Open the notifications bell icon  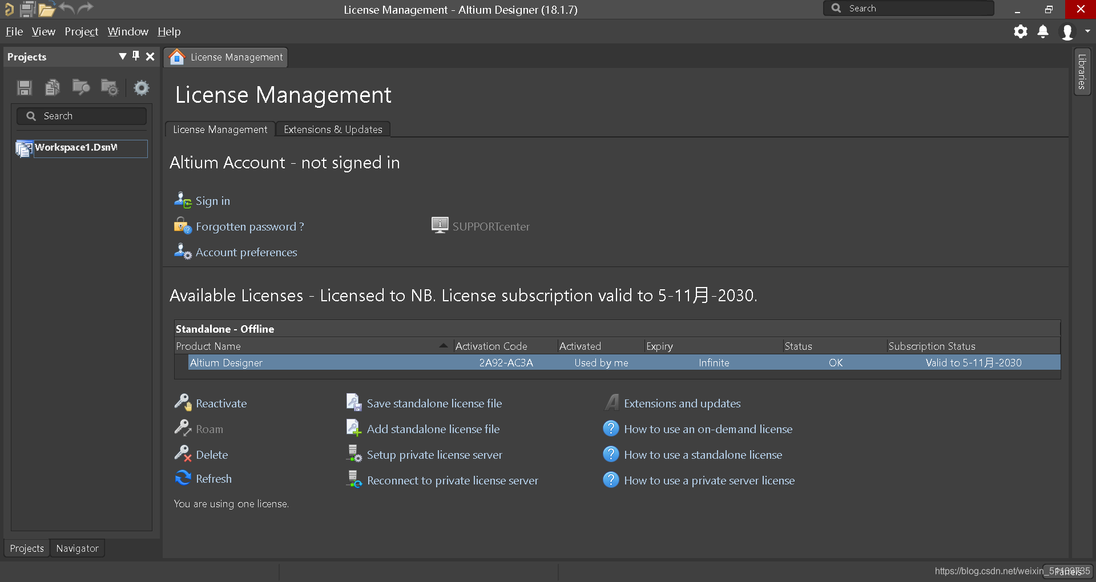click(x=1043, y=31)
